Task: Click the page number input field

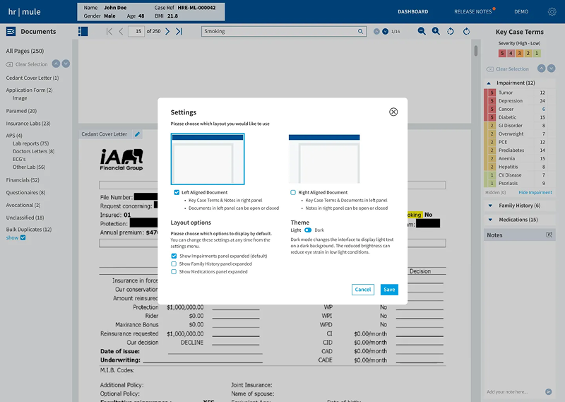Action: [136, 31]
